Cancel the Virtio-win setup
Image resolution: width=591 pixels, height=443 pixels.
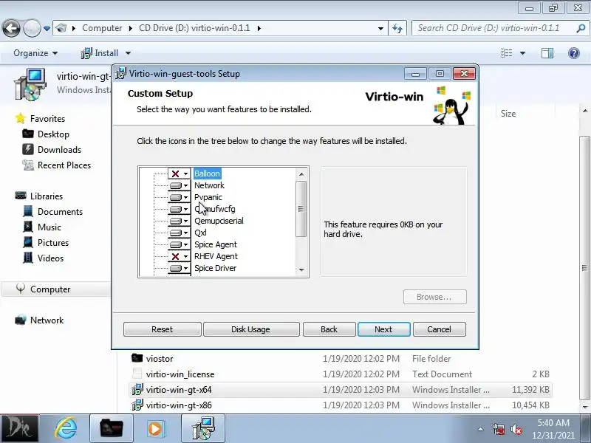(x=439, y=329)
